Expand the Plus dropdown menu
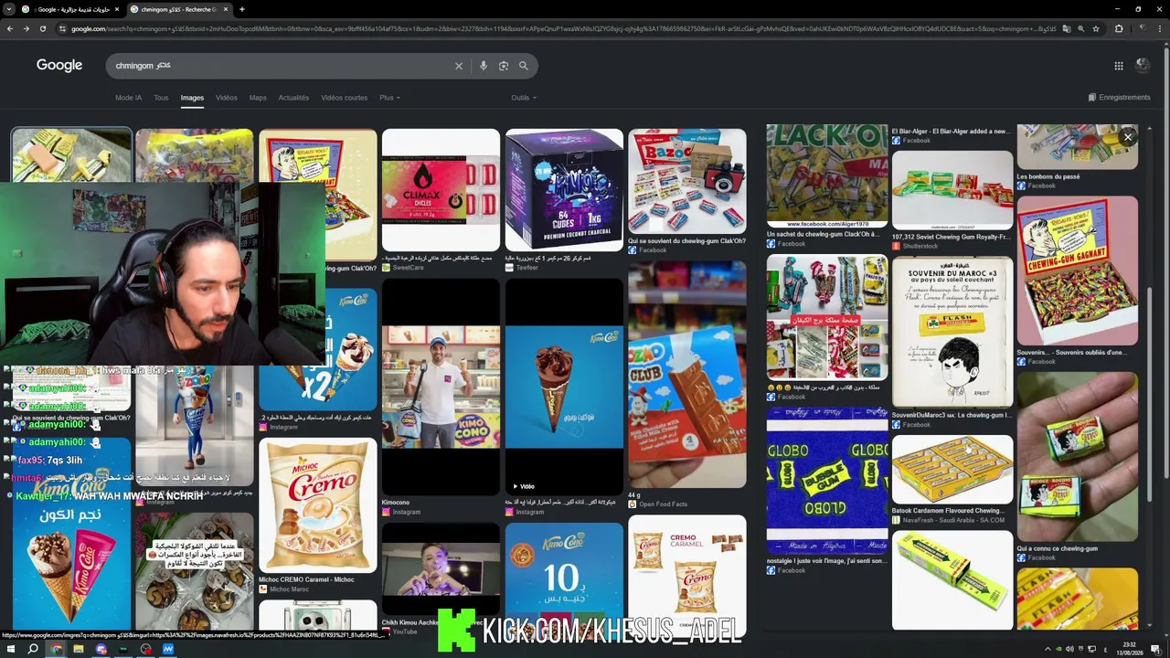The width and height of the screenshot is (1170, 658). (x=389, y=98)
